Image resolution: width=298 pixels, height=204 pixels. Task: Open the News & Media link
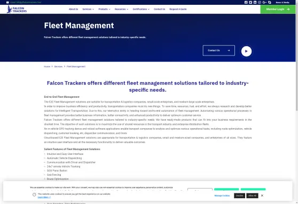pyautogui.click(x=283, y=3)
